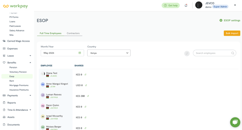242x130 pixels.
Task: Open Salary Advance in sidebar
Action: [17, 30]
